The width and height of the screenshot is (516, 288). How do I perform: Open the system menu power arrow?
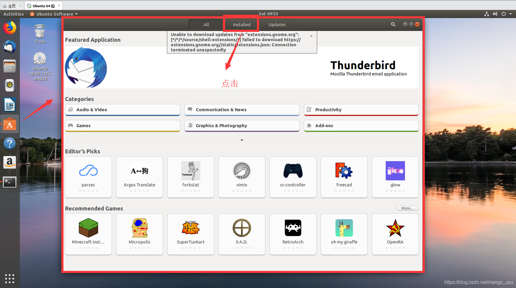(511, 14)
